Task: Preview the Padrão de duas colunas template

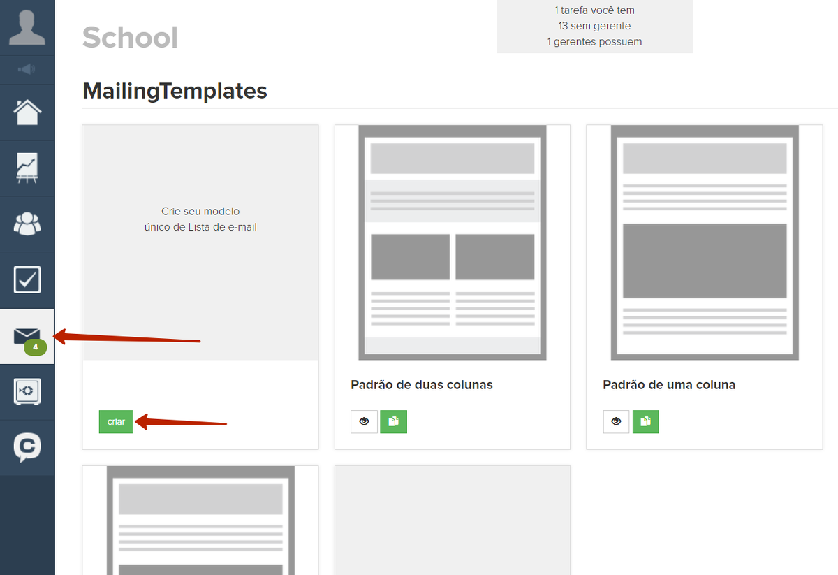Action: (364, 422)
